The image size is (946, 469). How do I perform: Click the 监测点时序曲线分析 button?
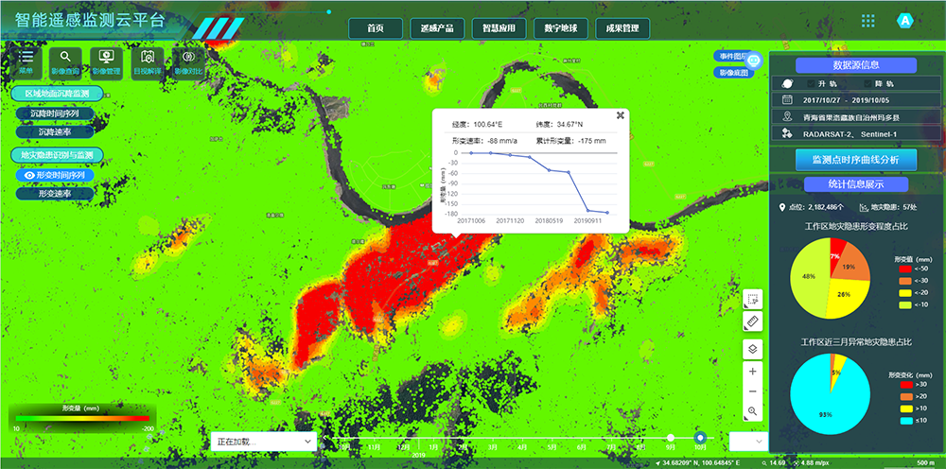[x=856, y=160]
